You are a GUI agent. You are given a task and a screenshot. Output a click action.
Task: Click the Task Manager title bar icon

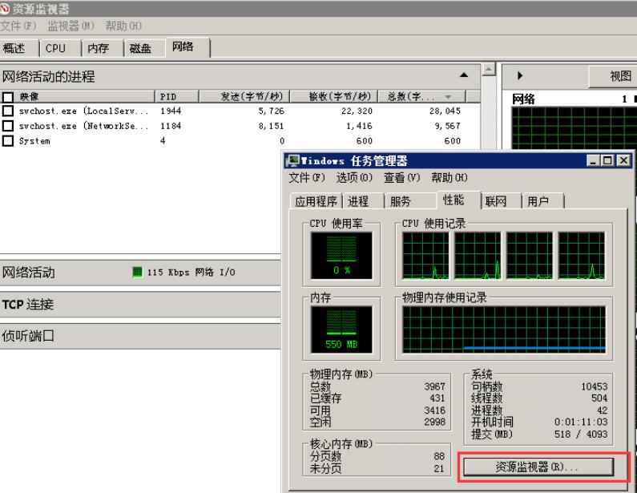point(292,160)
